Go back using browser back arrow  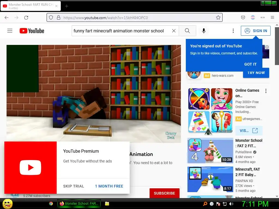(7, 18)
